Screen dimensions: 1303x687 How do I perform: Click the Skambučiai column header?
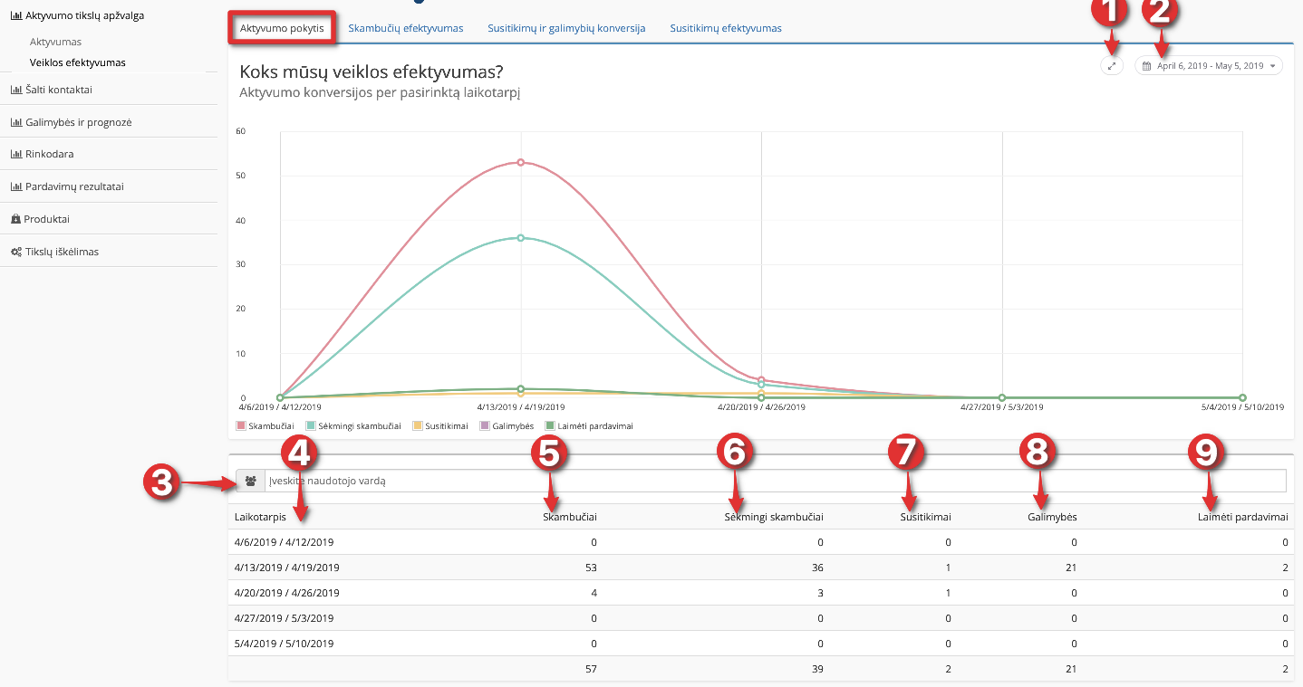click(x=570, y=517)
